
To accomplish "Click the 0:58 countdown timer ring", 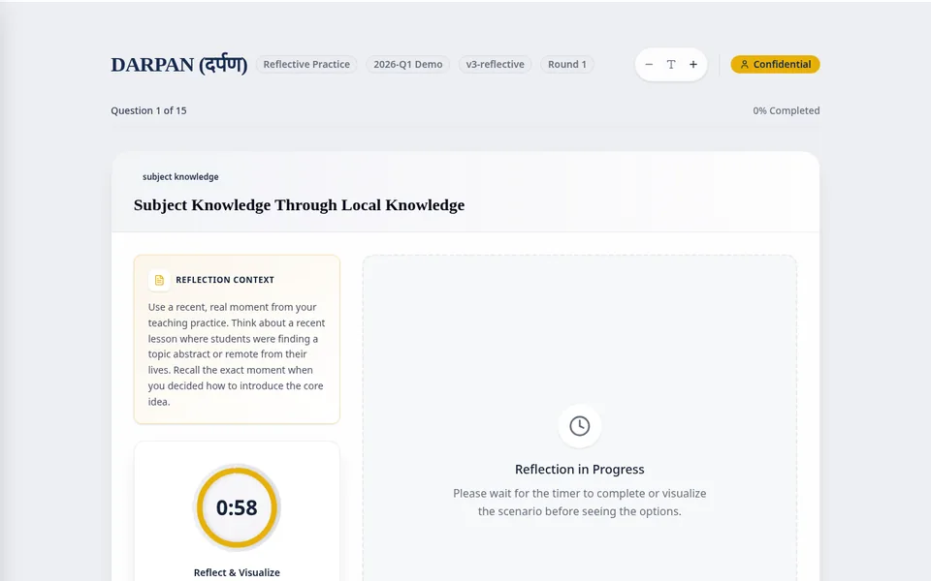I will (237, 508).
